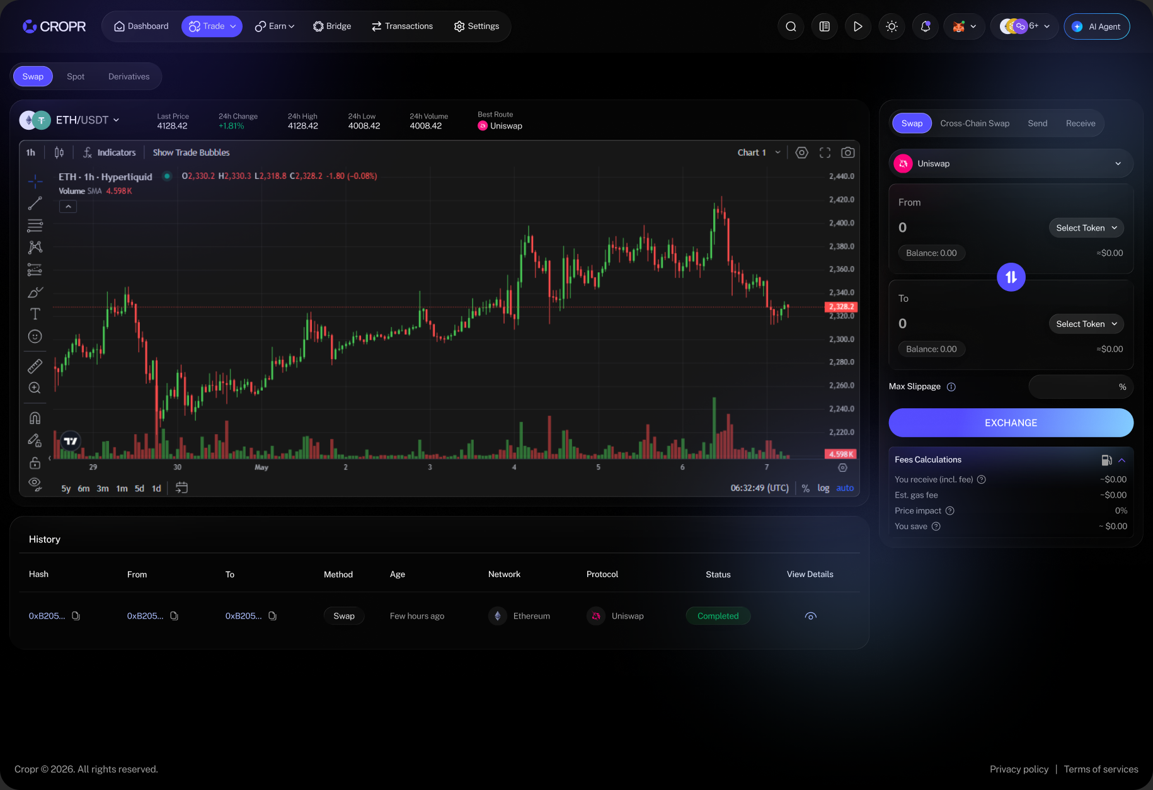This screenshot has height=790, width=1153.
Task: Select the Fibonacci retracement lines tool
Action: (35, 226)
